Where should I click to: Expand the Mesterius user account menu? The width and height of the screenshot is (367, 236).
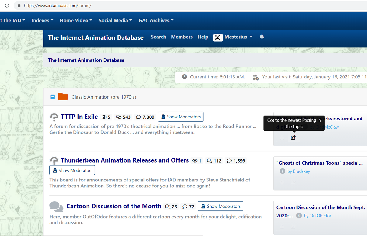pos(238,37)
